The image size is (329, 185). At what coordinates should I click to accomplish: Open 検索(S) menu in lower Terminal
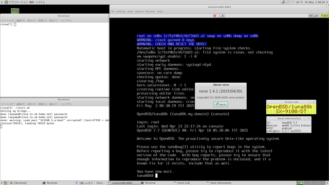coord(43,104)
